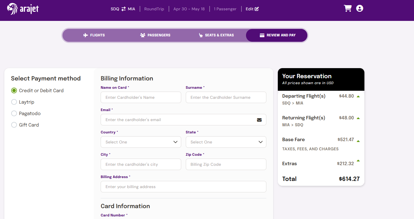Click the envelope icon in Email field
The height and width of the screenshot is (219, 414).
click(259, 120)
